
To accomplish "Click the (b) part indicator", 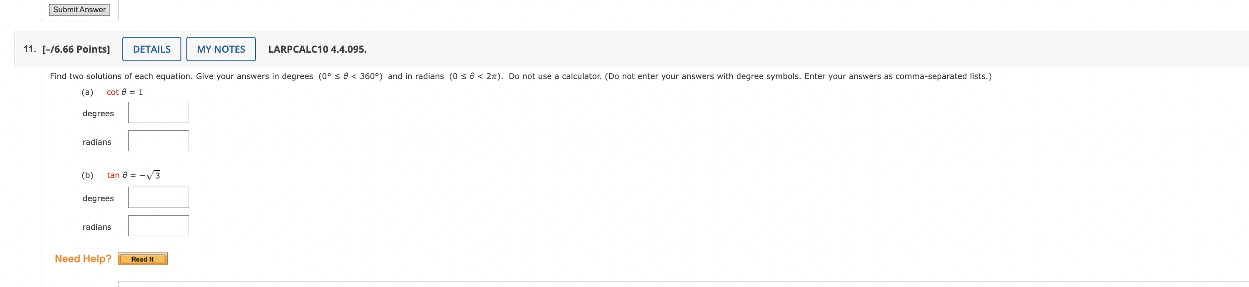I will click(x=87, y=174).
